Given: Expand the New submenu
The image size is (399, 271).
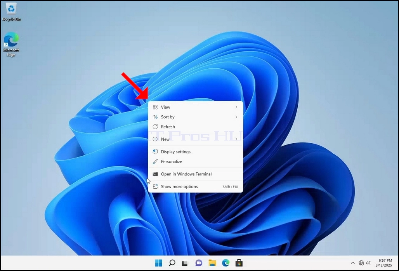Looking at the screenshot, I should 196,139.
